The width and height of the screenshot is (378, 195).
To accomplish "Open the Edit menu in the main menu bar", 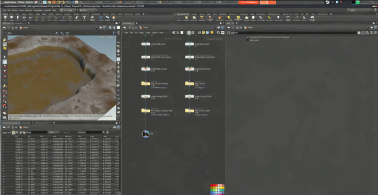I will point(9,10).
